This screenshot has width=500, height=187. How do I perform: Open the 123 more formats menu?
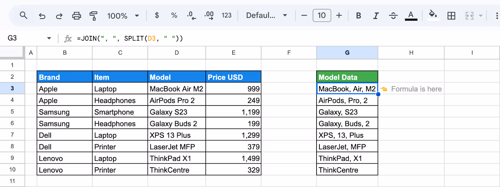[x=227, y=15]
